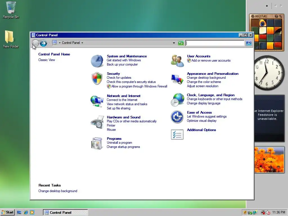Viewport: 288px width, 216px height.
Task: Click the sidebar next-page arrow
Action: coord(281,6)
